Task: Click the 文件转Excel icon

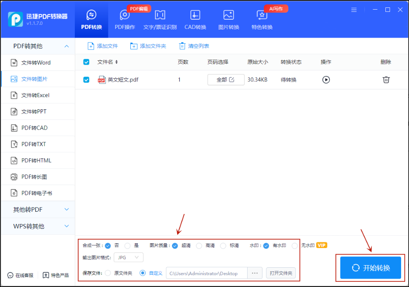Action: click(14, 95)
